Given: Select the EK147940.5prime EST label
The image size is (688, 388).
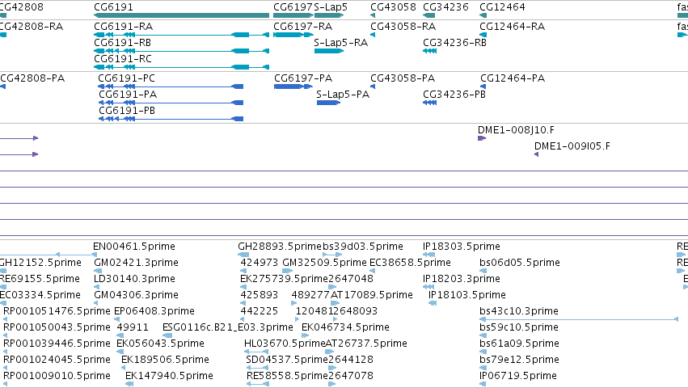Looking at the screenshot, I should tap(169, 376).
